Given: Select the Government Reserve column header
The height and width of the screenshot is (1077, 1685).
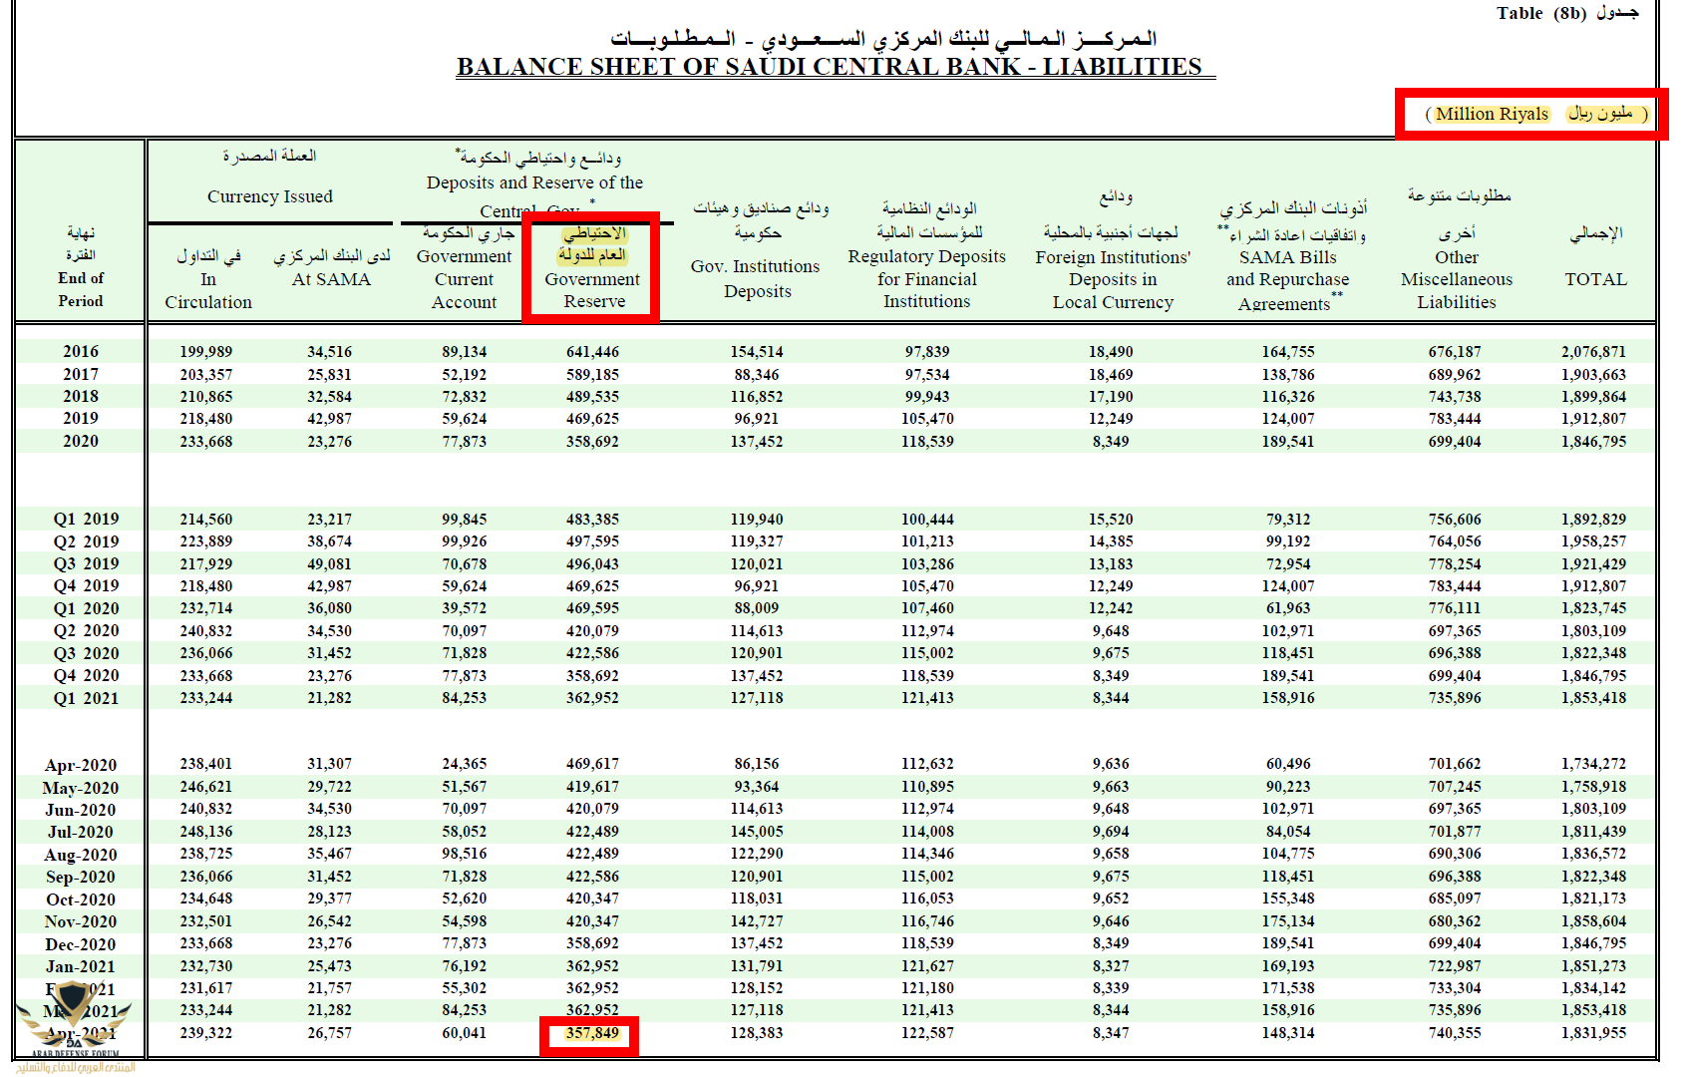Looking at the screenshot, I should 592,290.
